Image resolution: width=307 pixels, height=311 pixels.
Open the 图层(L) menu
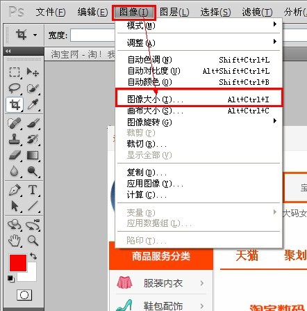click(x=174, y=12)
